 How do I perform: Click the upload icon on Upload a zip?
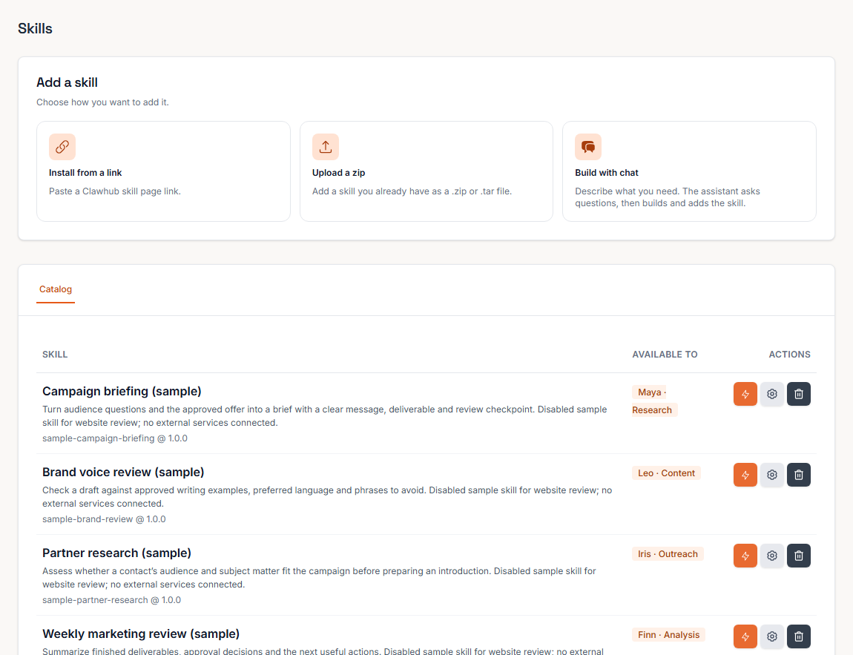326,147
